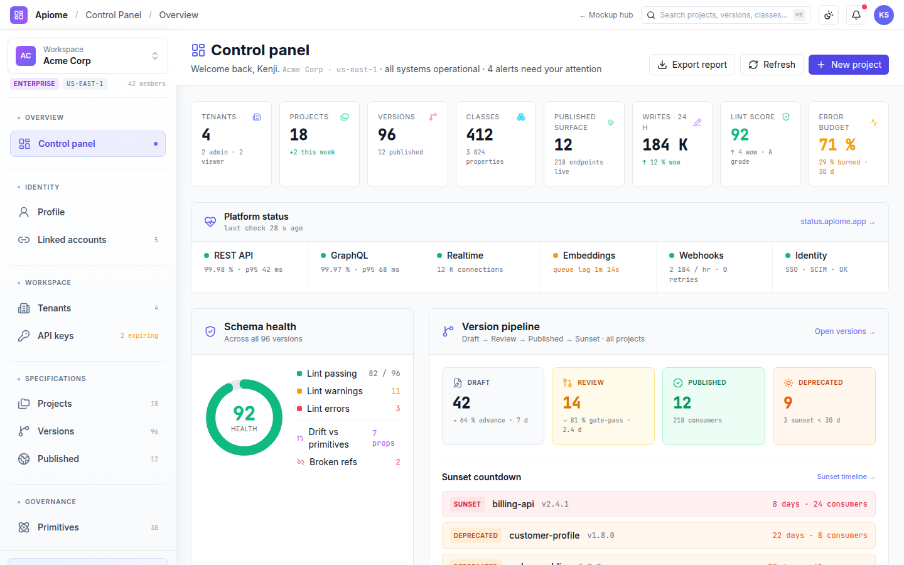Click the Lint passing legend row
Viewport: 904px width, 565px height.
(348, 374)
